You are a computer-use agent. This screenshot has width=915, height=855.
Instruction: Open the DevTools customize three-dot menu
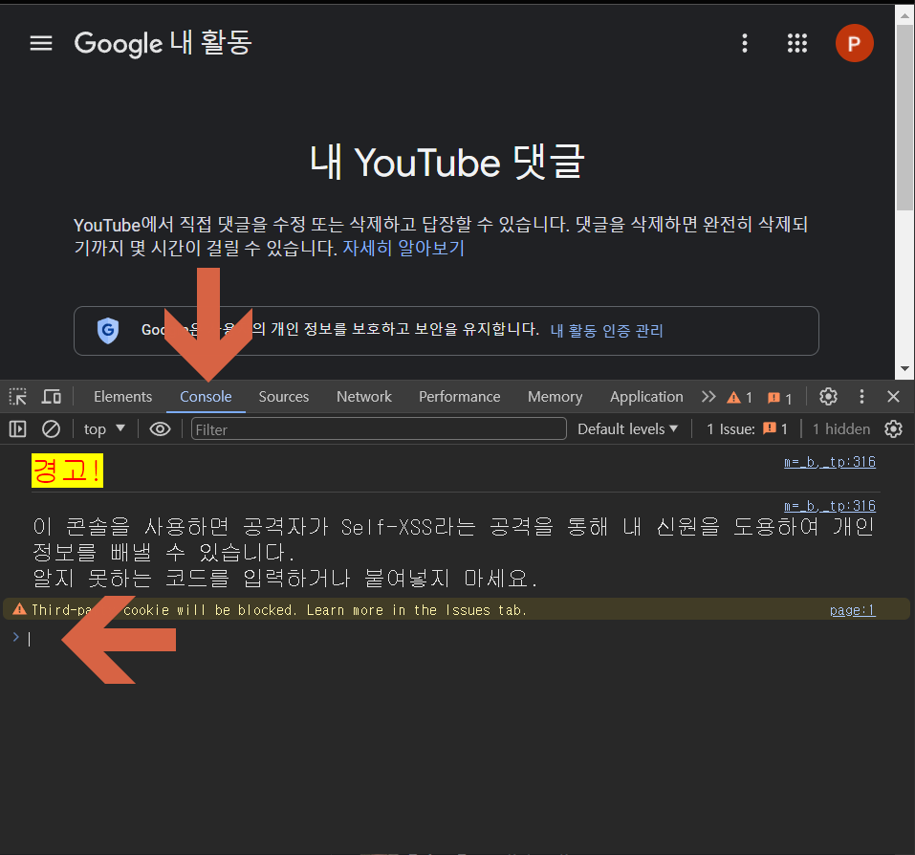tap(861, 397)
